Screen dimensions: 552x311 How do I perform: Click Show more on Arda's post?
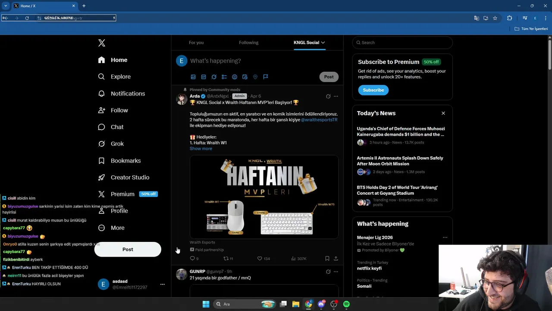click(201, 149)
